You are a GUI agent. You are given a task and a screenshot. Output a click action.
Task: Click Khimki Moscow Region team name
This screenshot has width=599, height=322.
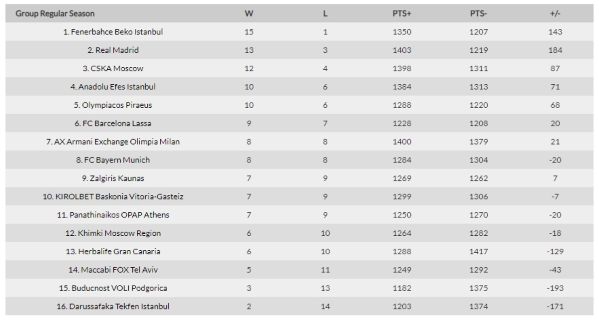click(x=113, y=233)
